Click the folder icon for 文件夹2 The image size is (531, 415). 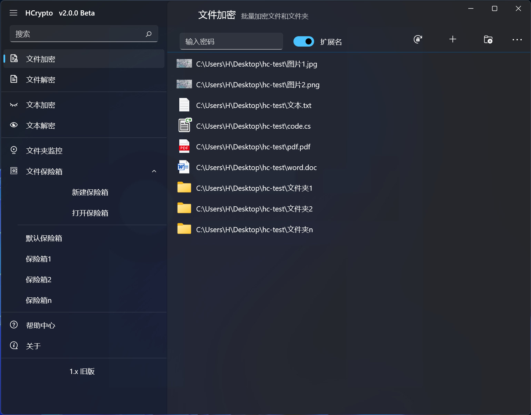tap(184, 208)
